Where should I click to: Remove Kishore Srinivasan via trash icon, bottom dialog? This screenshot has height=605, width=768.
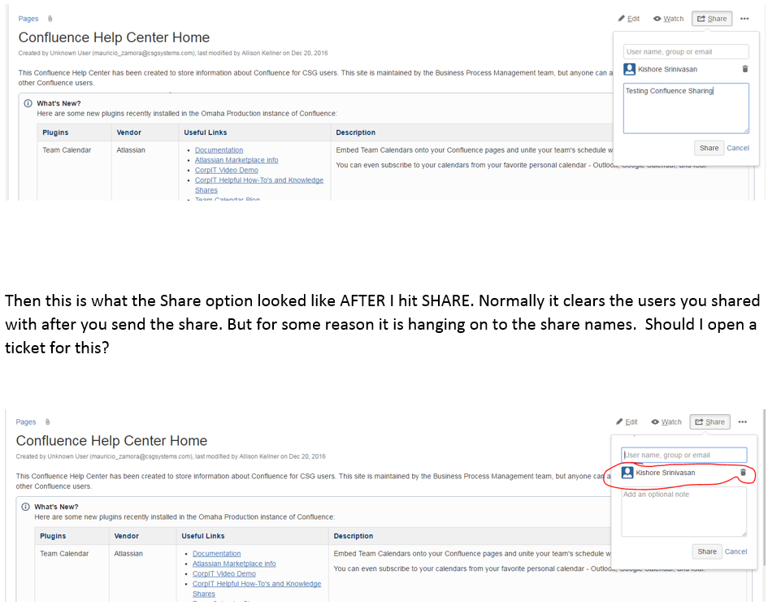click(743, 473)
